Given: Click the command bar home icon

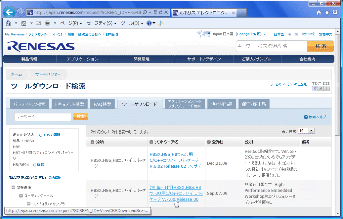Looking at the screenshot, I should coord(9,23).
